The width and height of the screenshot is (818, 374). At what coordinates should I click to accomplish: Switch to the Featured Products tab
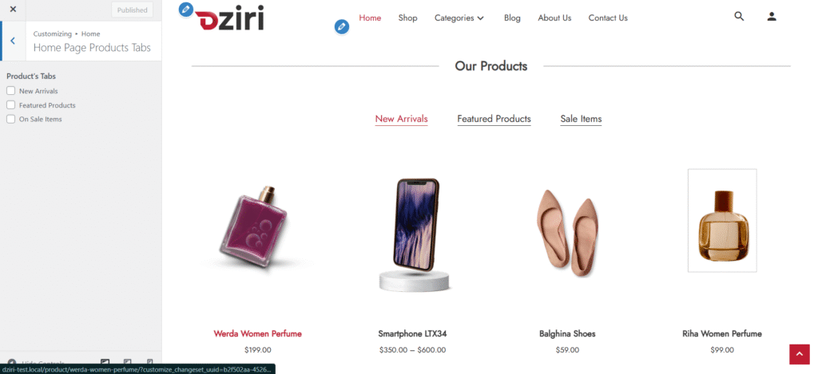click(x=494, y=119)
